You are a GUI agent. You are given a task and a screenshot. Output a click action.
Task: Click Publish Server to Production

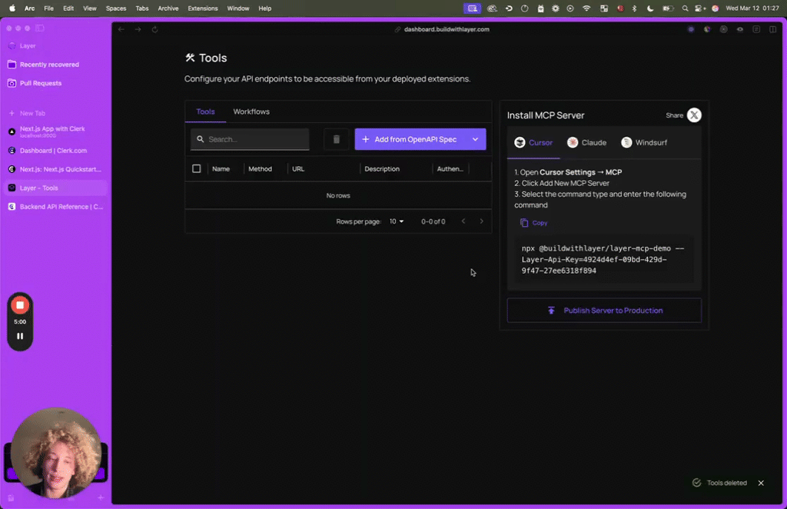tap(604, 310)
